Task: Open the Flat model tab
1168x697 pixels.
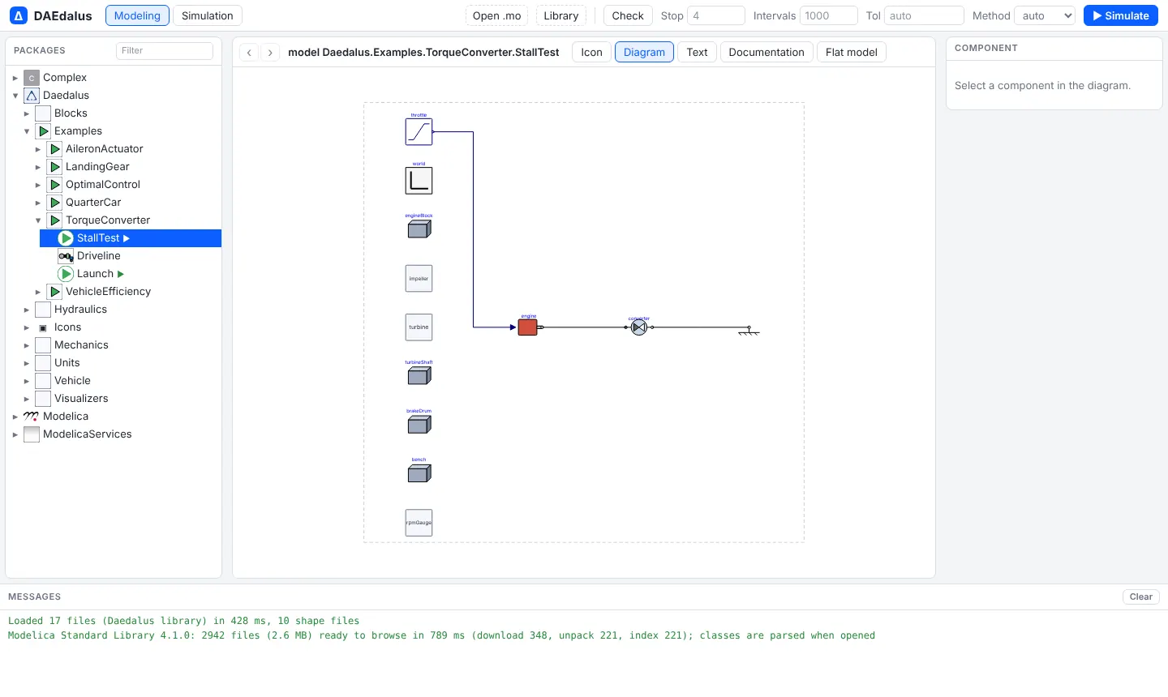Action: (x=852, y=52)
